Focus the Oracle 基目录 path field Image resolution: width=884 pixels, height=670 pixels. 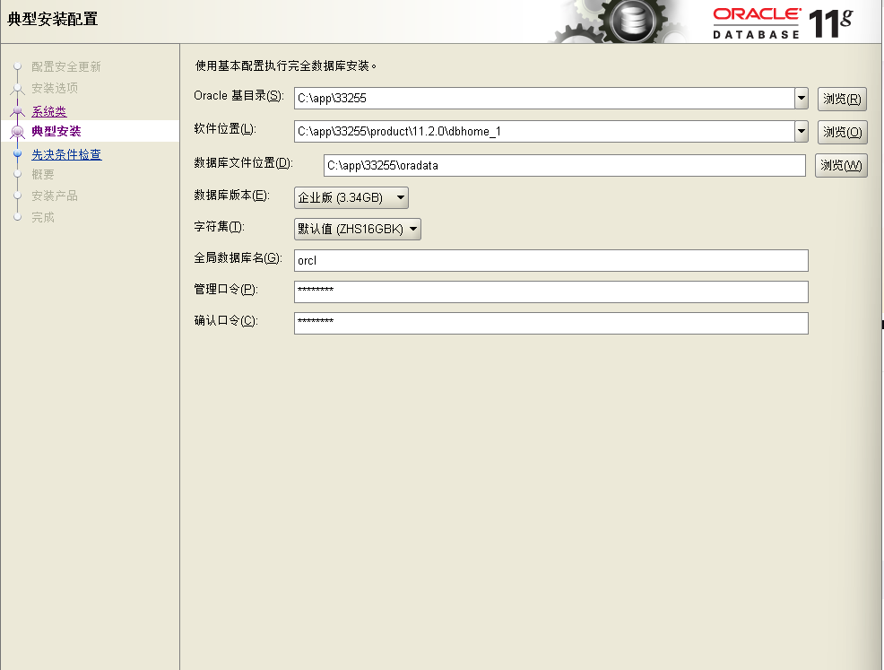click(x=544, y=98)
